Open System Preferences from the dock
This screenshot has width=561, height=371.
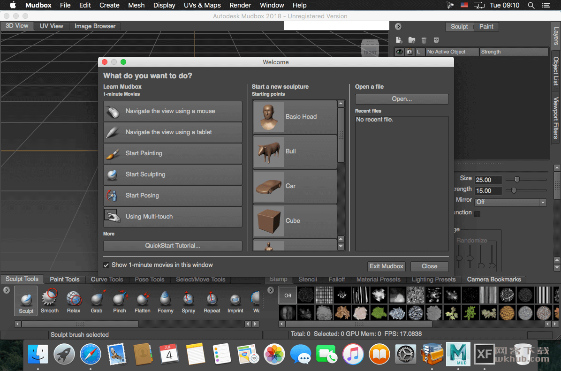[405, 354]
